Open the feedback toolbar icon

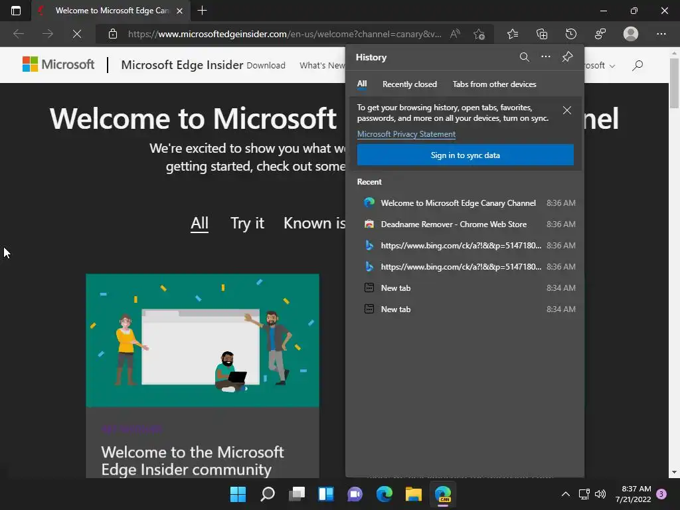[x=600, y=34]
